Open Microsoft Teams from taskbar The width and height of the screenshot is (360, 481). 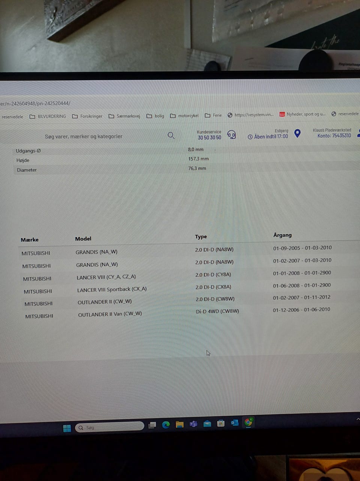[x=193, y=424]
